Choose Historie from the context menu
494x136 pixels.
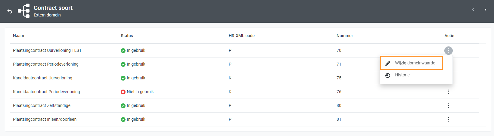click(402, 75)
